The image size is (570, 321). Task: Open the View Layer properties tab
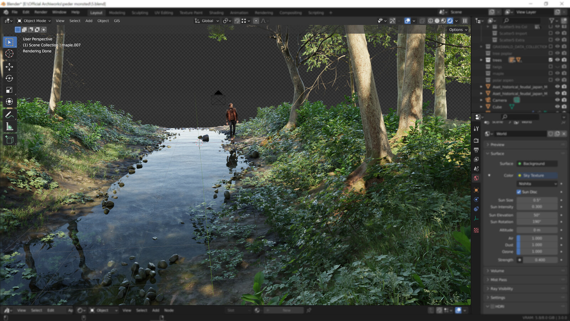pos(476,159)
